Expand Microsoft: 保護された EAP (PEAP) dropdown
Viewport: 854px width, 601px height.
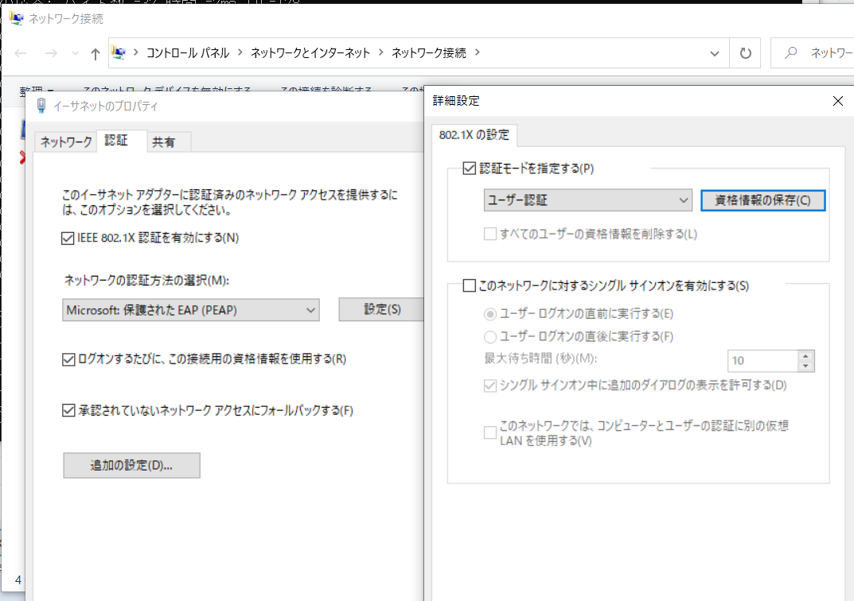(191, 310)
